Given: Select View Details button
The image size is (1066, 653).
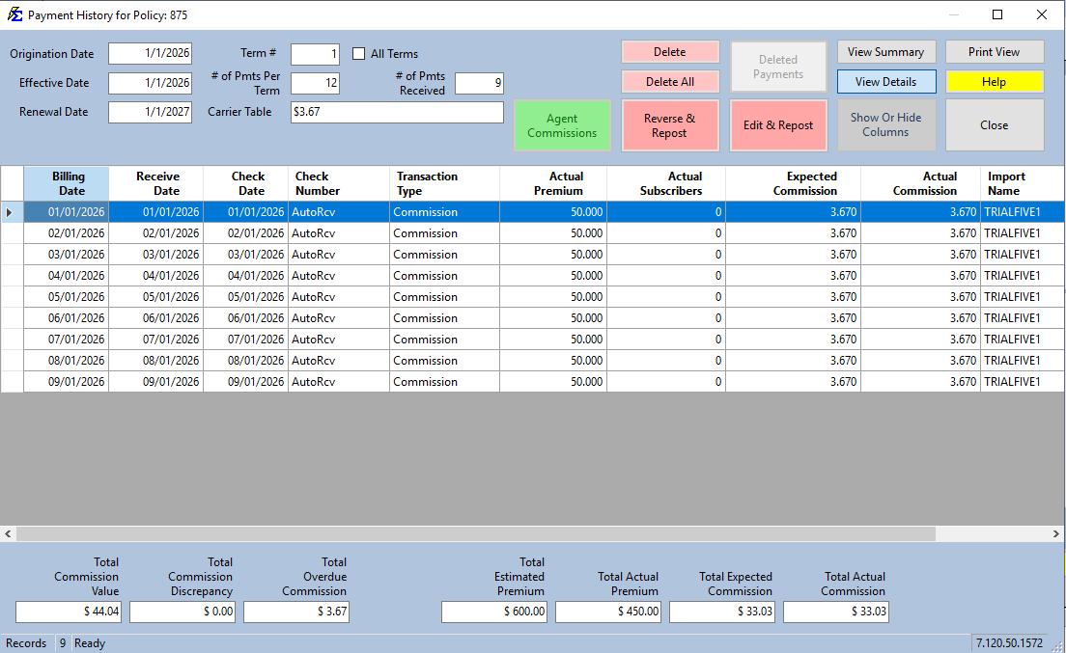Looking at the screenshot, I should (885, 81).
